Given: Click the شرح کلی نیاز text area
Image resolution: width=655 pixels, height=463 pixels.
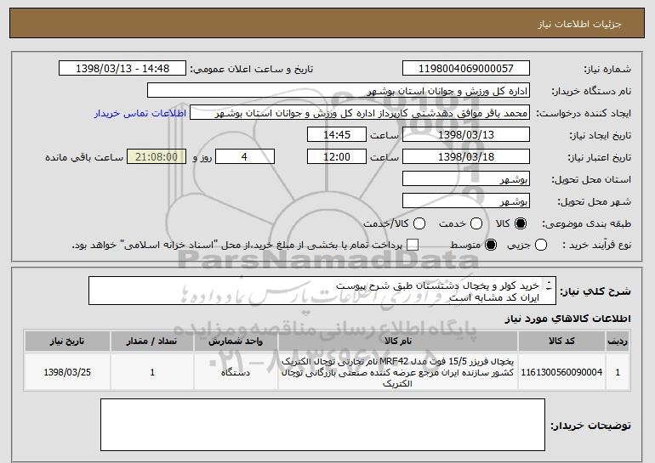Looking at the screenshot, I should click(322, 291).
